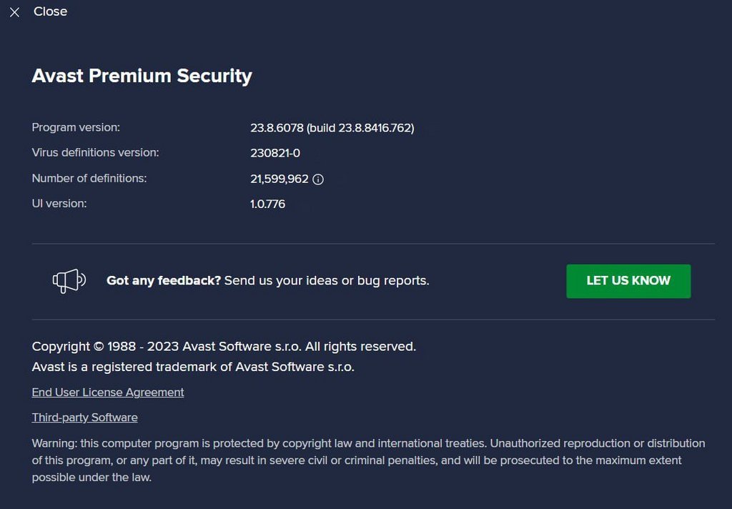This screenshot has width=732, height=509.
Task: Click the definitions count 21,599,962
Action: tap(279, 179)
